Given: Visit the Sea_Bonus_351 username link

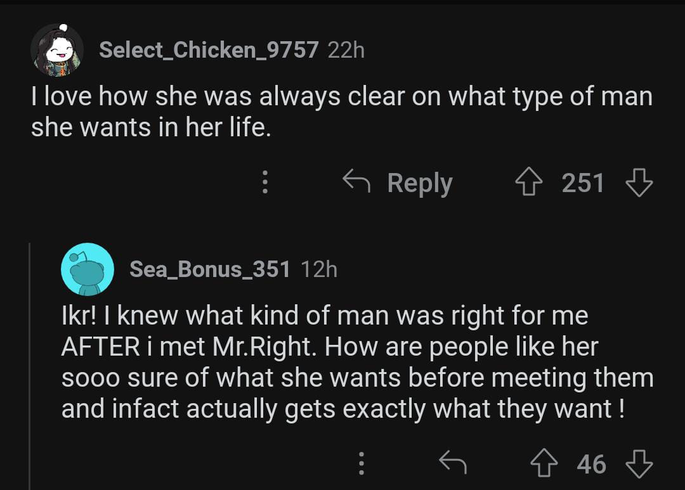Looking at the screenshot, I should (210, 269).
